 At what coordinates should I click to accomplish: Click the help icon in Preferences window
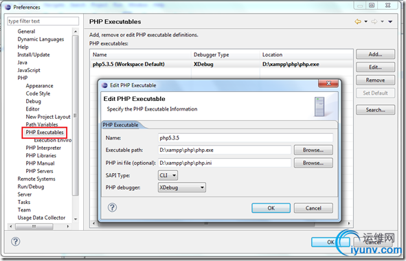[16, 242]
